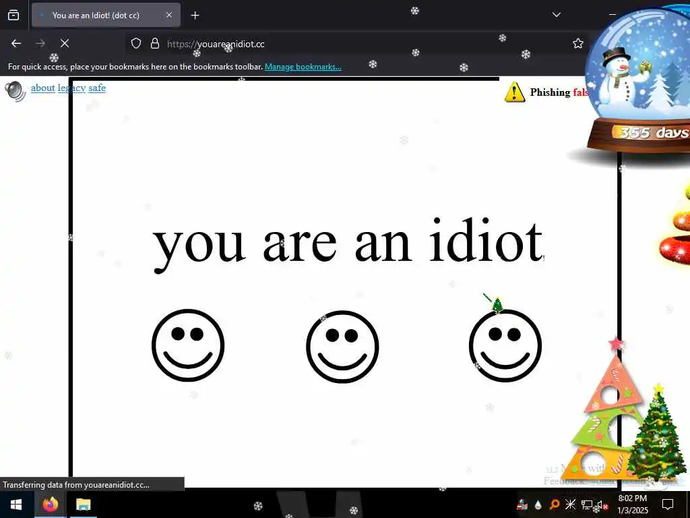The image size is (690, 518).
Task: Open the orange magnifier tray icon
Action: [555, 505]
